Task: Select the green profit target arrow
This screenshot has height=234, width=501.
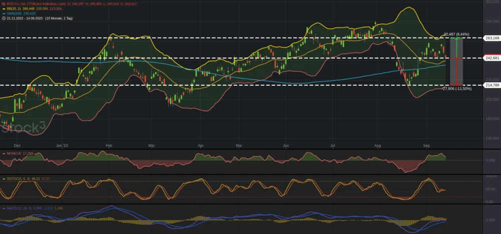Action: tap(457, 48)
